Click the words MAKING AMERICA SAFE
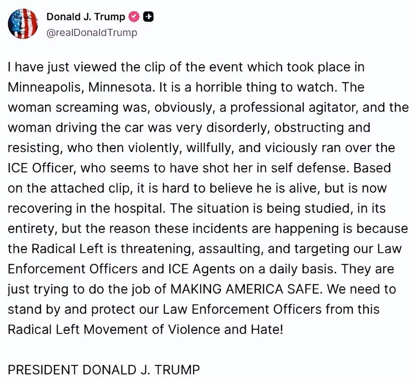Viewport: 415px width, 383px height. click(x=245, y=289)
